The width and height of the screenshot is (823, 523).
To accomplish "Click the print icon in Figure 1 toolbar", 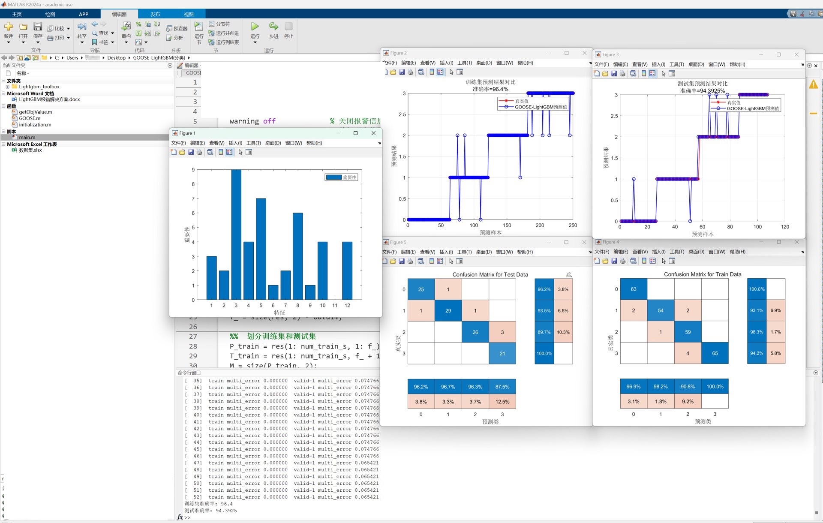I will click(x=199, y=152).
